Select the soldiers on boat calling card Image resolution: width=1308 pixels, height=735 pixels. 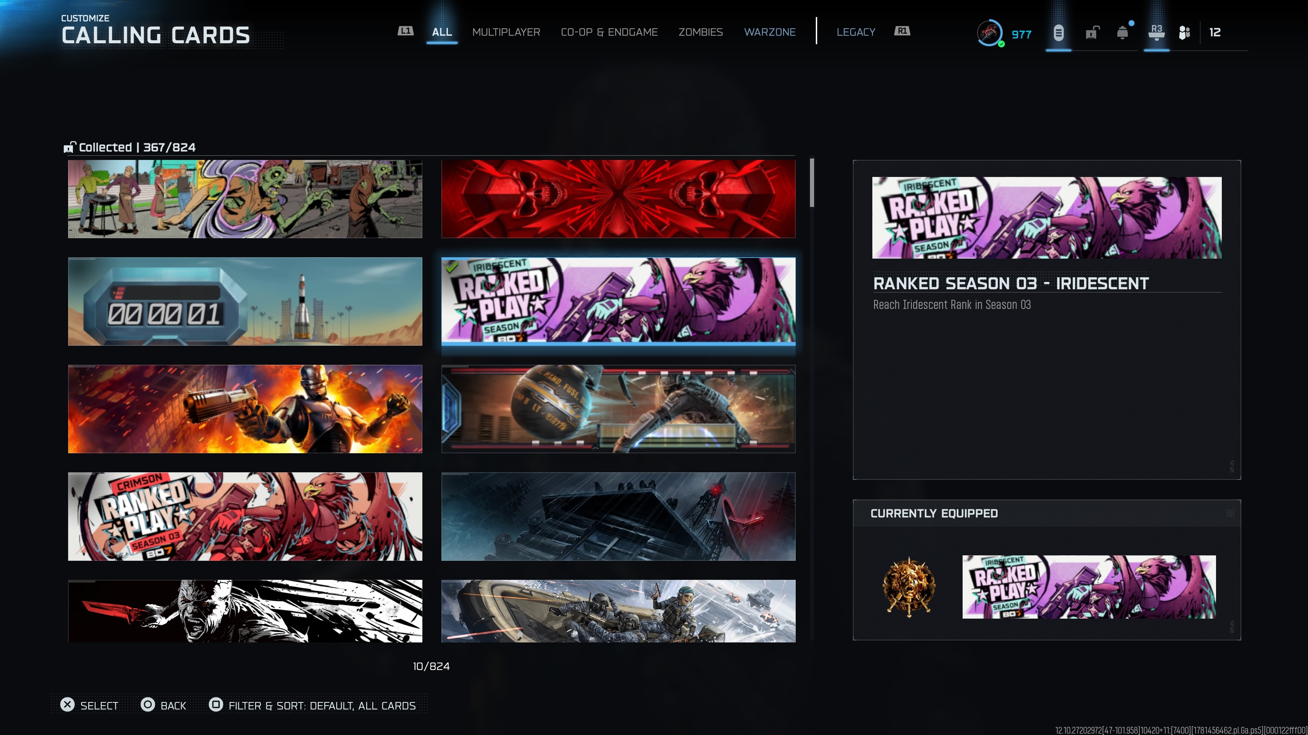(619, 611)
